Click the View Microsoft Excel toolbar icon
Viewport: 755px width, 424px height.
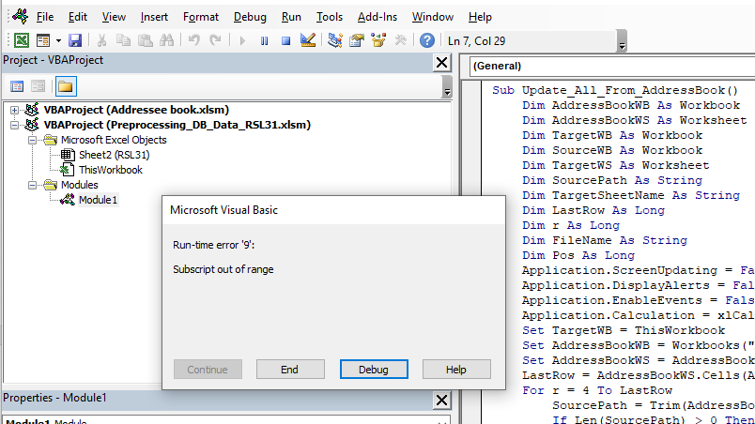point(22,40)
